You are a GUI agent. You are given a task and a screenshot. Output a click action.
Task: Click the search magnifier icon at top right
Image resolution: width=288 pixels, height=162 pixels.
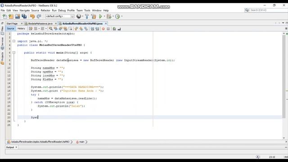click(247, 10)
